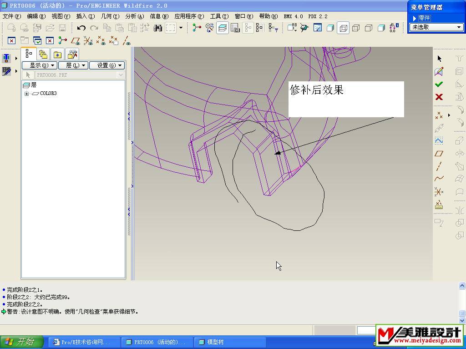This screenshot has width=466, height=349.
Task: Click the activate window checkmark icon
Action: click(37, 40)
